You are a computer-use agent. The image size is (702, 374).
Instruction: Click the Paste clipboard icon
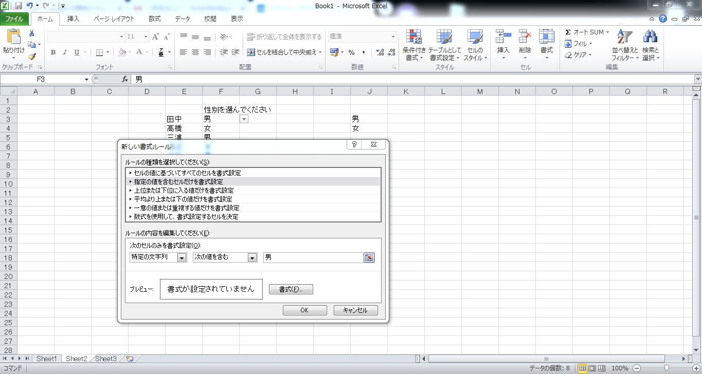click(14, 38)
